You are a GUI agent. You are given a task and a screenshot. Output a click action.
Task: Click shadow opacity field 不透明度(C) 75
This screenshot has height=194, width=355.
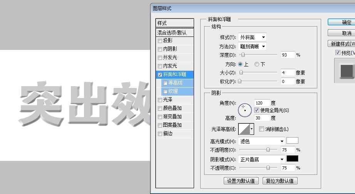[288, 168]
